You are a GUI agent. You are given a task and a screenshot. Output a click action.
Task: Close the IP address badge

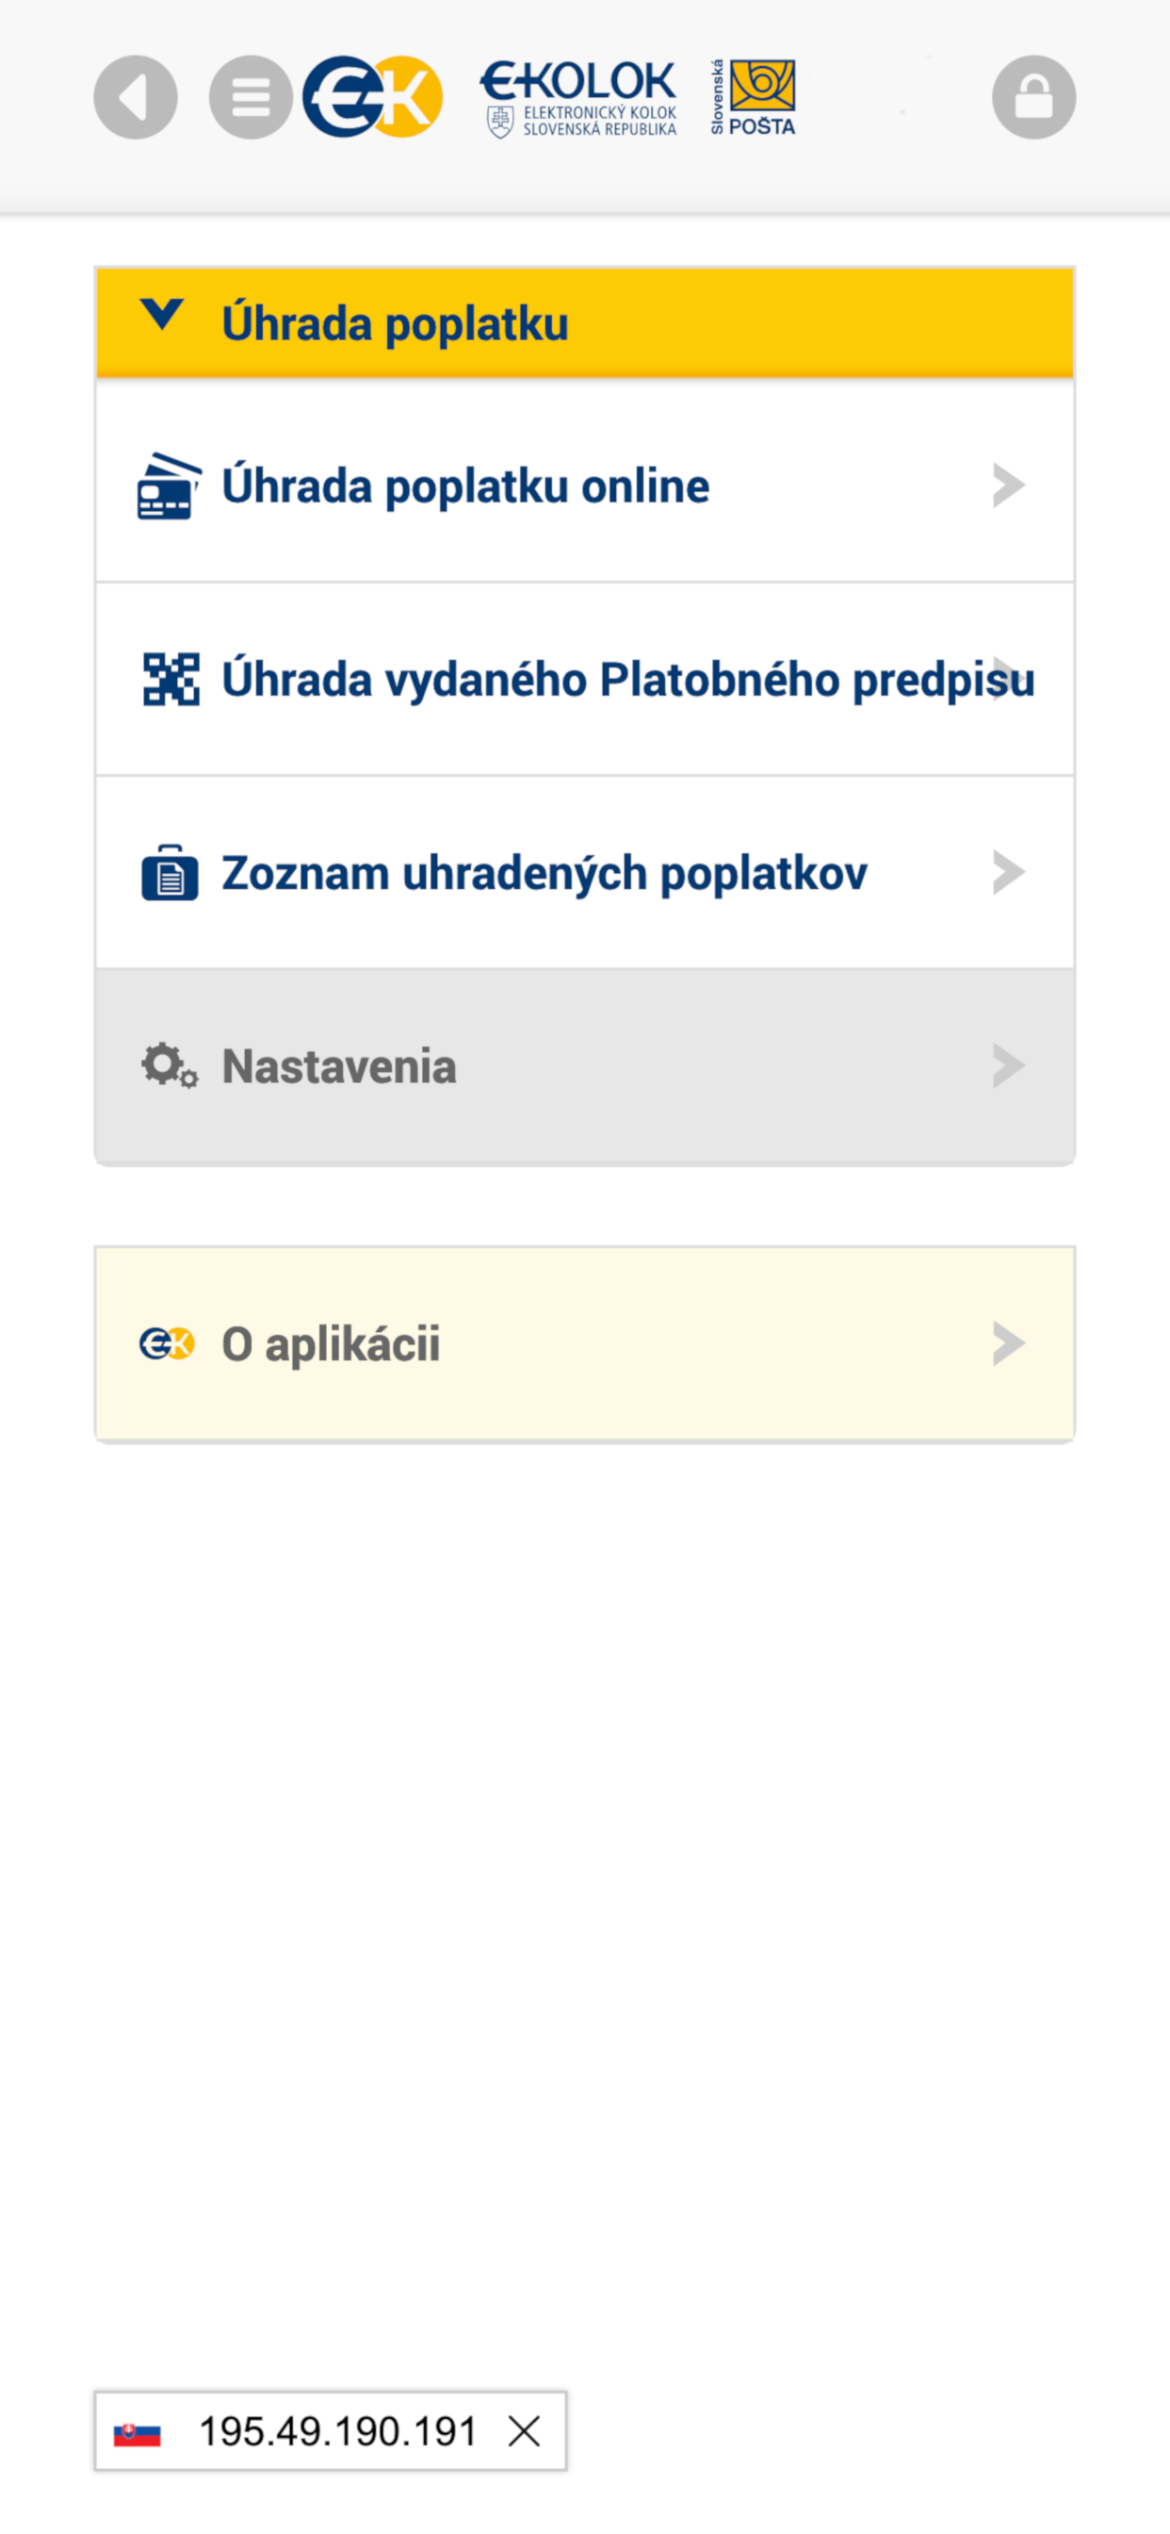point(524,2431)
